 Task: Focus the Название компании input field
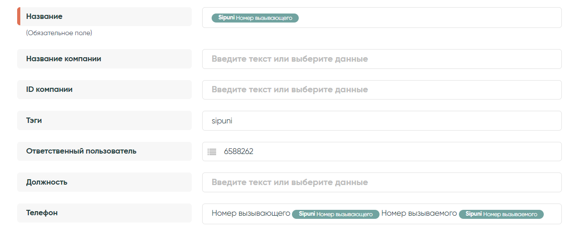381,59
